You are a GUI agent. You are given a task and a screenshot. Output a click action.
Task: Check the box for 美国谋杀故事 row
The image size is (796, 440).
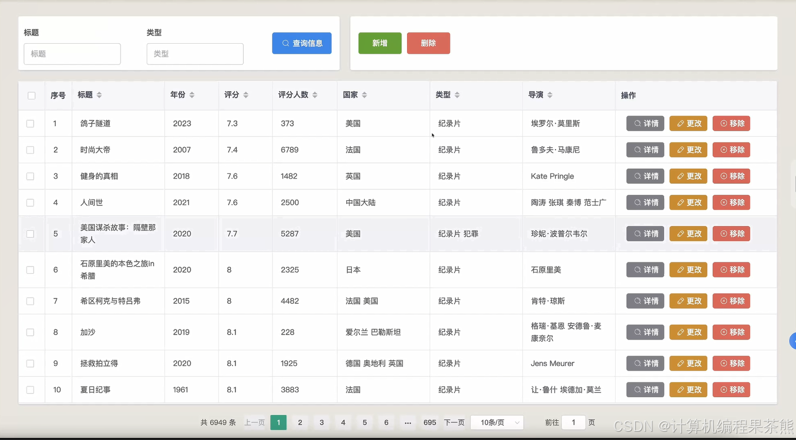(x=30, y=234)
